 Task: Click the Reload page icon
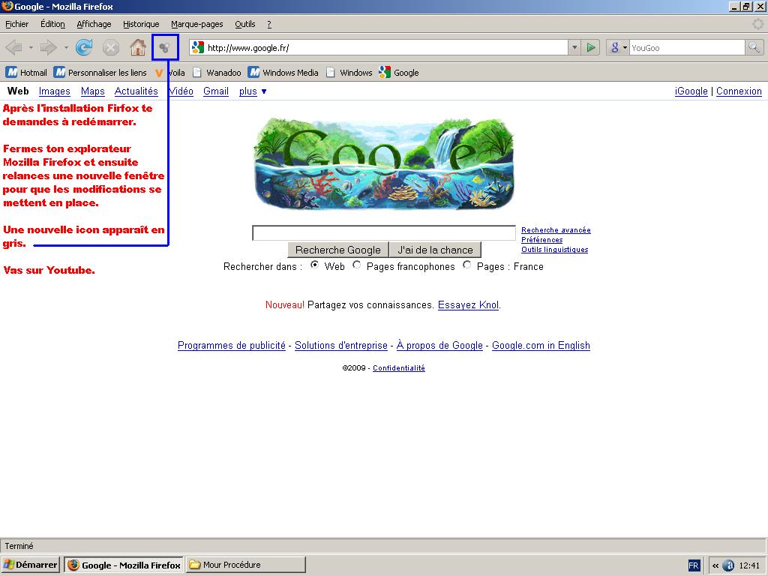(x=84, y=48)
